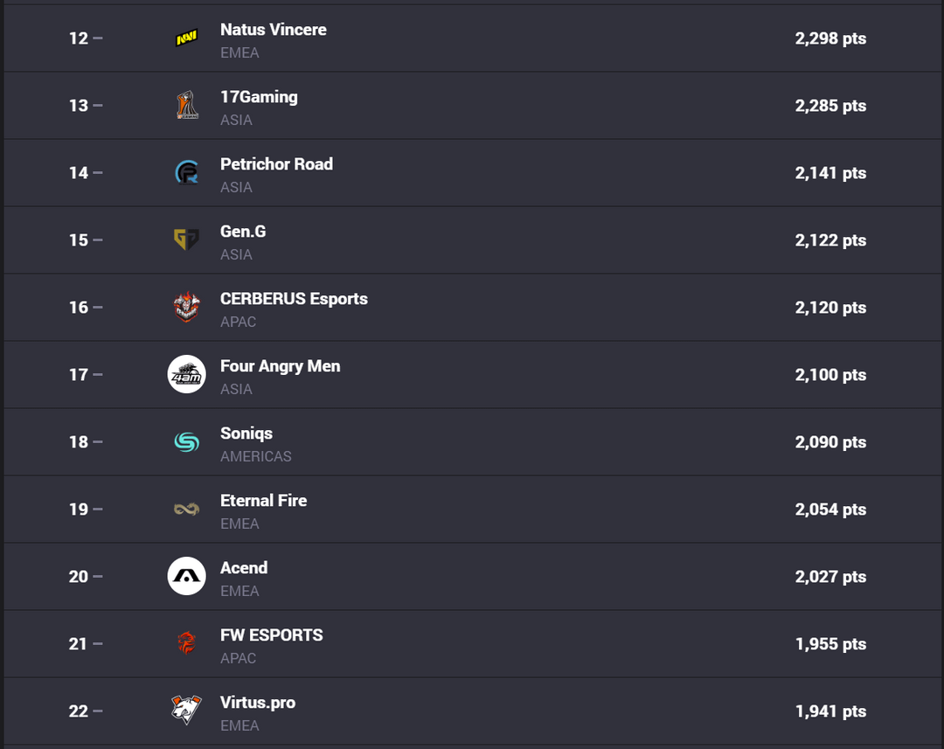Screen dimensions: 944x749
Task: Open the 17Gaming team name link
Action: pos(259,97)
